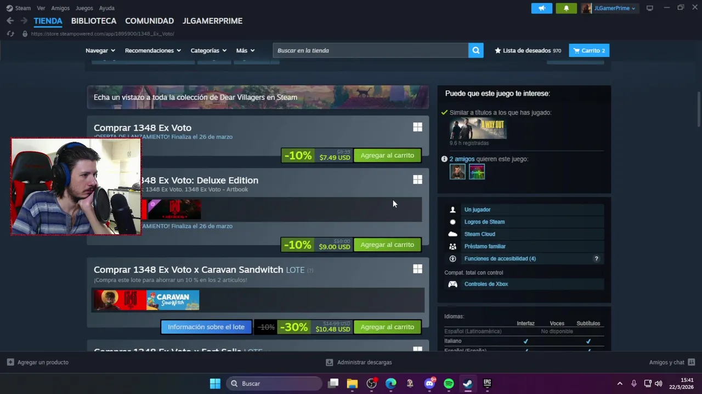This screenshot has height=394, width=702.
Task: Click Información sobre el lote button
Action: 206,327
